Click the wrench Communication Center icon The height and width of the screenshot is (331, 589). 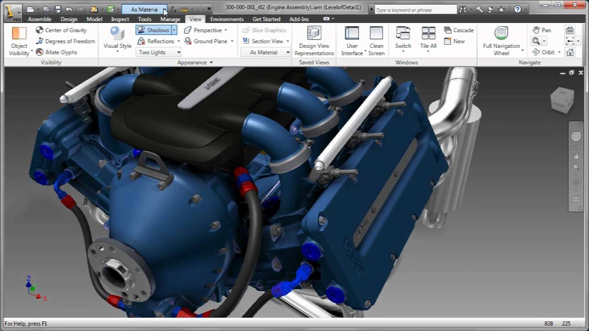pyautogui.click(x=479, y=9)
